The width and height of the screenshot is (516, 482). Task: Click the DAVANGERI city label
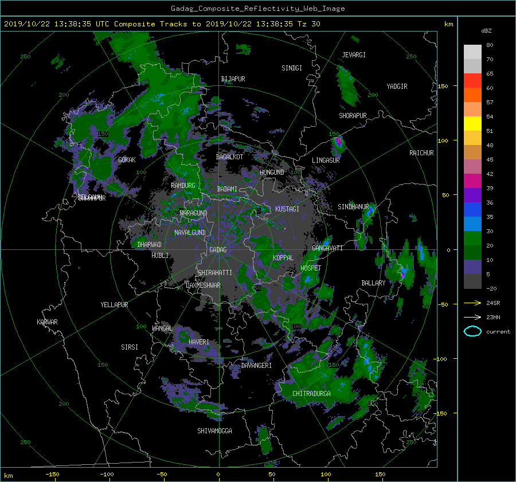[x=256, y=366]
